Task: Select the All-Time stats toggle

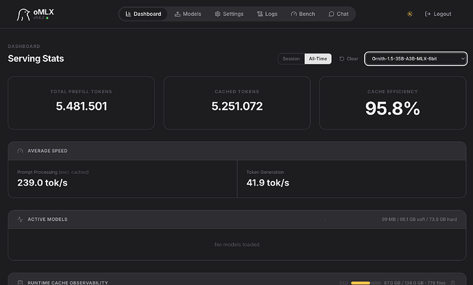Action: point(318,59)
